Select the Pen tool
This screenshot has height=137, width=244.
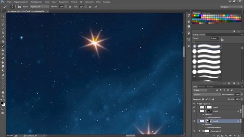3,75
